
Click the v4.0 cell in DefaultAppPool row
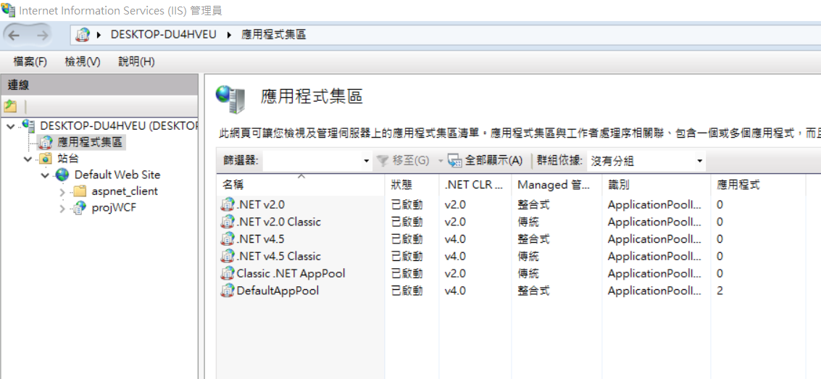click(x=455, y=291)
